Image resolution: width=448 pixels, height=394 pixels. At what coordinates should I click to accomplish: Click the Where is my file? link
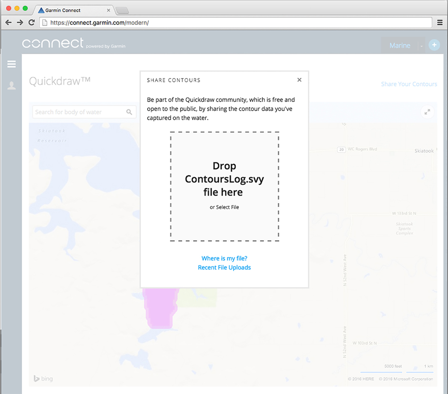pyautogui.click(x=224, y=258)
